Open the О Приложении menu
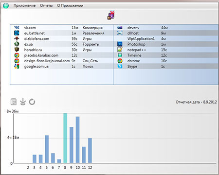Image resolution: width=219 pixels, height=175 pixels. 70,5
